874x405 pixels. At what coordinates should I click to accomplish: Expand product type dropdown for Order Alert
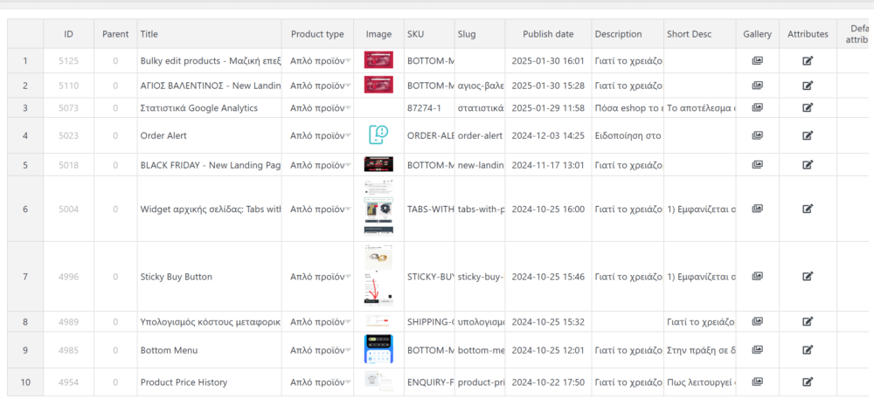click(x=348, y=136)
